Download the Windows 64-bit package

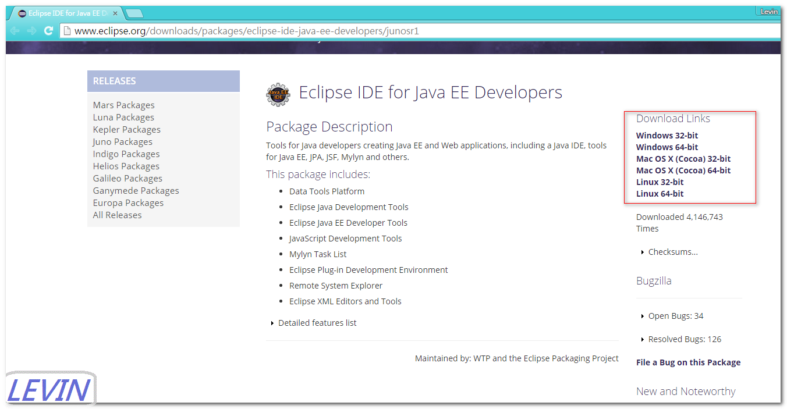click(x=667, y=147)
